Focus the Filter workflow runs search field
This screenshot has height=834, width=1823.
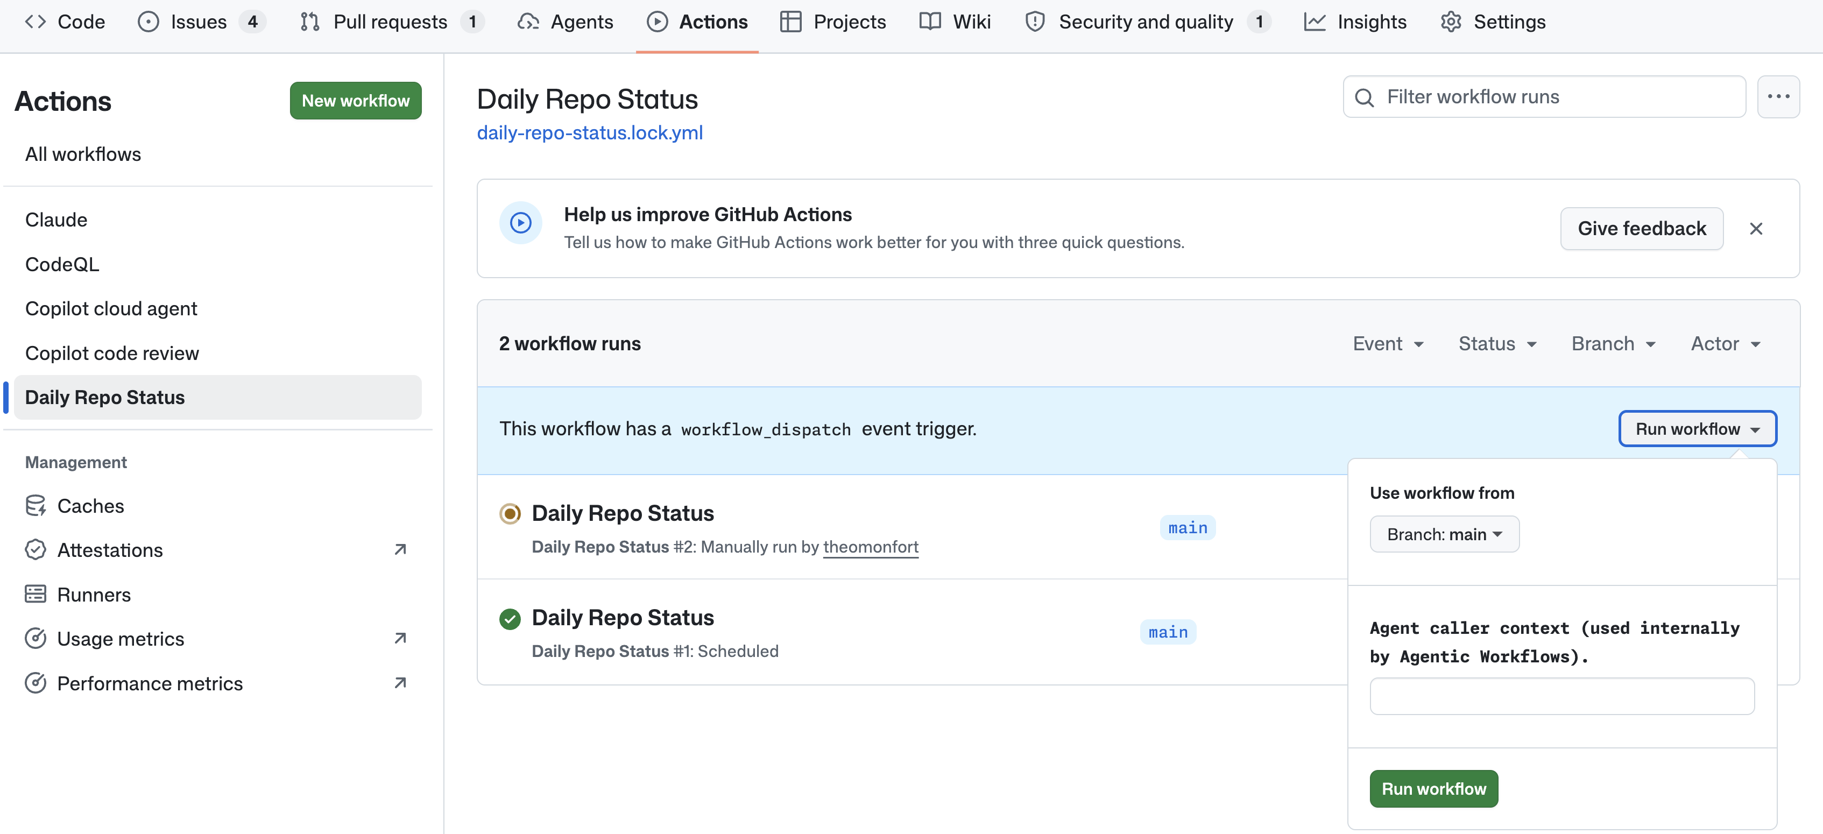click(1544, 97)
